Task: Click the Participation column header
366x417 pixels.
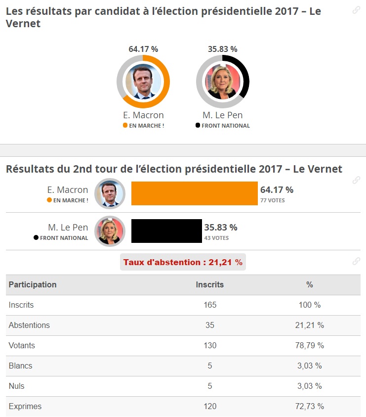Action: 33,284
